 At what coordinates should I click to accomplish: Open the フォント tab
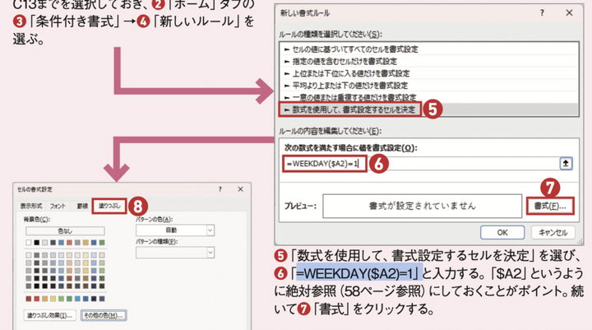tap(58, 207)
